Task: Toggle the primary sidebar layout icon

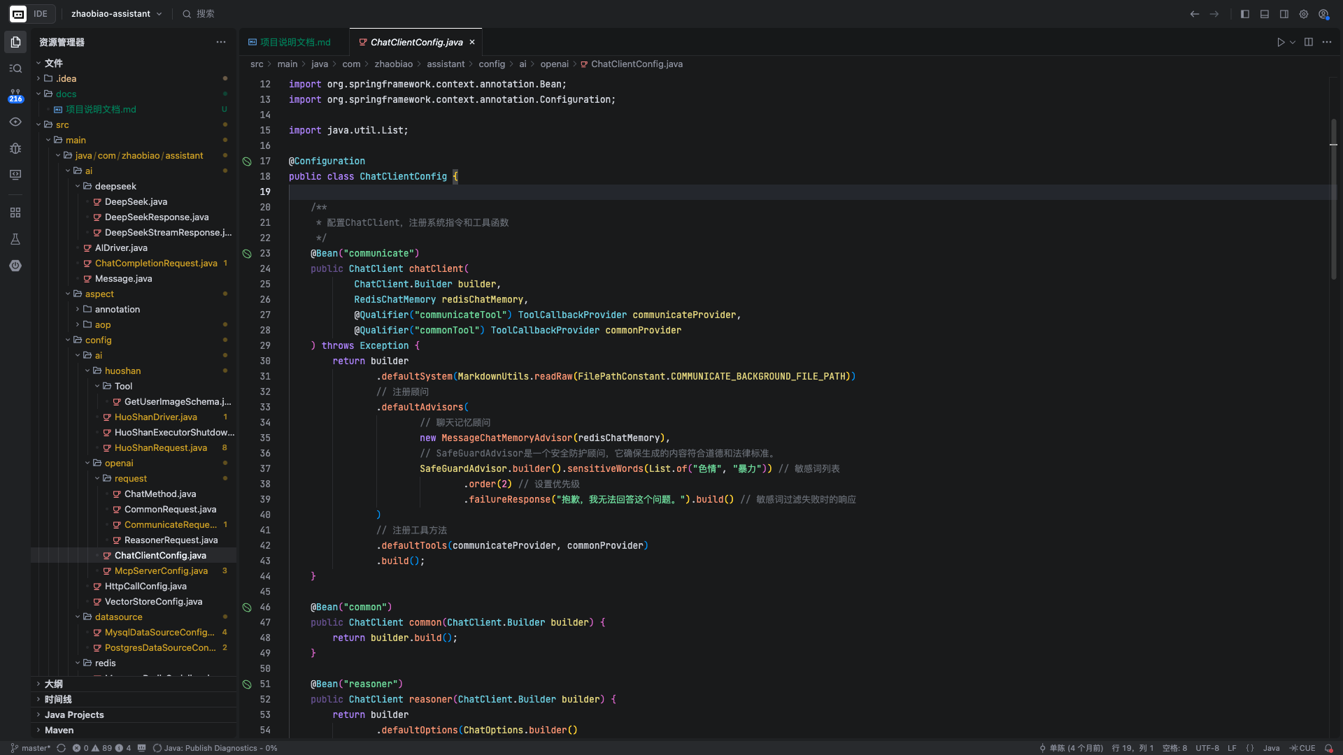Action: (1245, 14)
